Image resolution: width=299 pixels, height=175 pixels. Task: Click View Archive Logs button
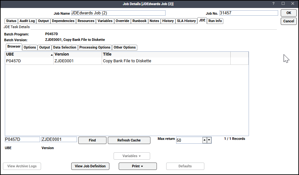coord(22,166)
